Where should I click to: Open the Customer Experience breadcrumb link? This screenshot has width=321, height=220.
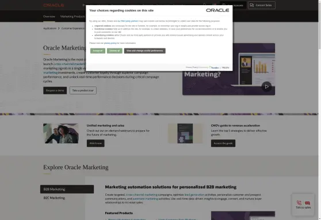(72, 28)
